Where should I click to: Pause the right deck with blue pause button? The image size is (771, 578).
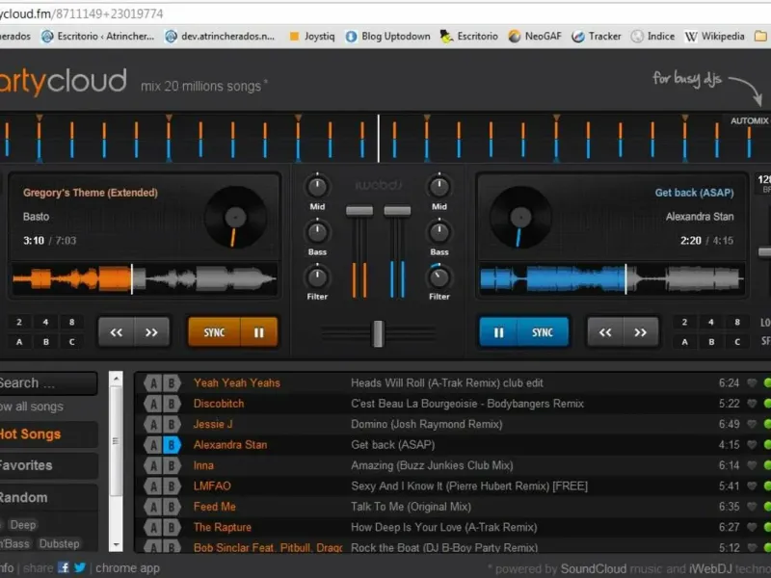[x=498, y=332]
